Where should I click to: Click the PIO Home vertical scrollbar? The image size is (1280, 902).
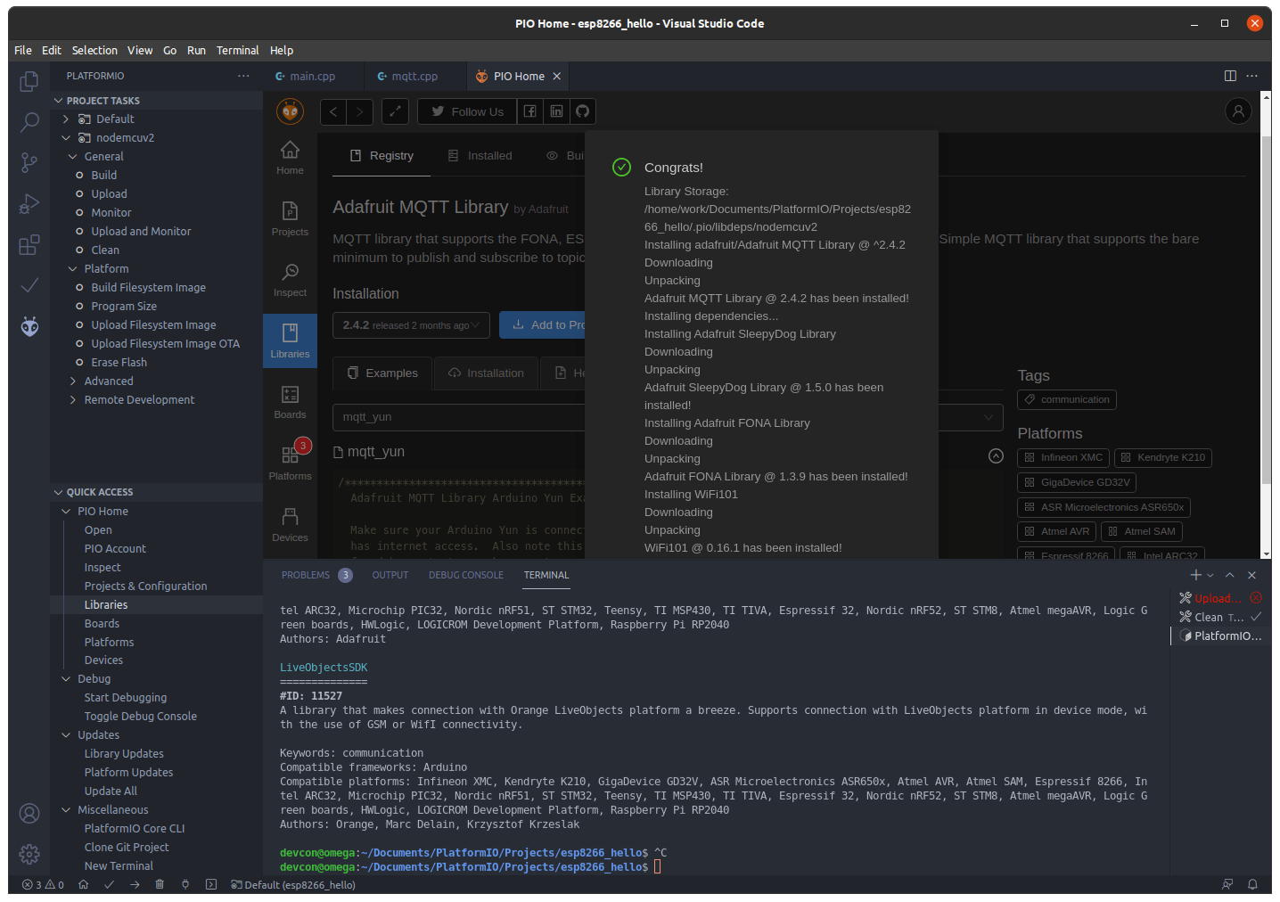pyautogui.click(x=1266, y=309)
